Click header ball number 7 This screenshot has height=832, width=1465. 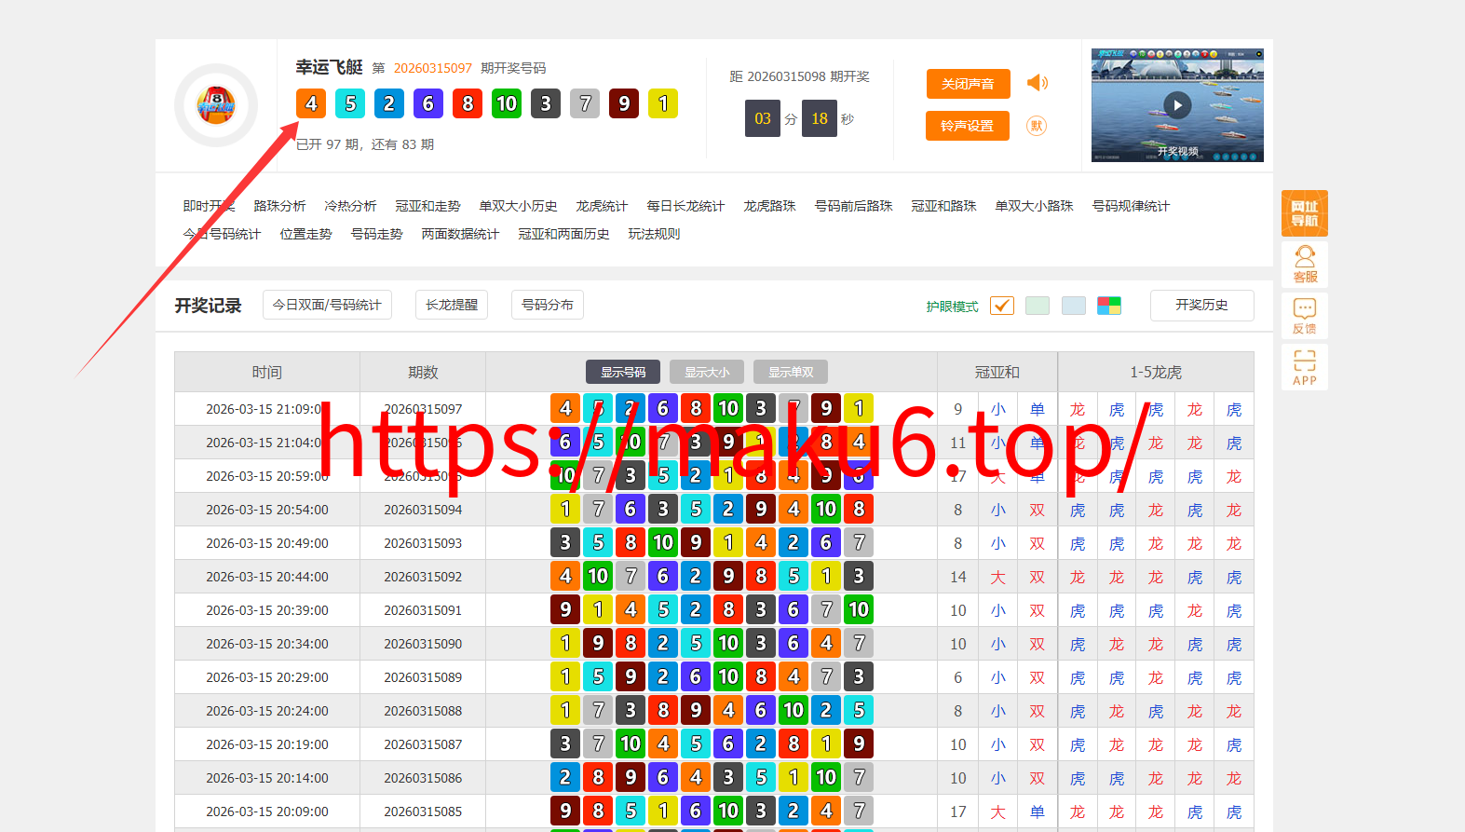coord(585,103)
